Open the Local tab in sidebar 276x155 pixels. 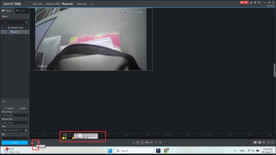coord(21,11)
